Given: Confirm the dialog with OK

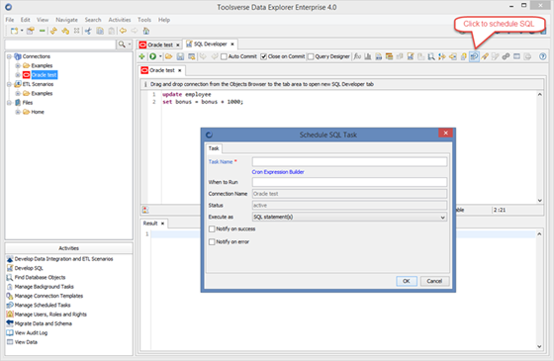Looking at the screenshot, I should (407, 281).
